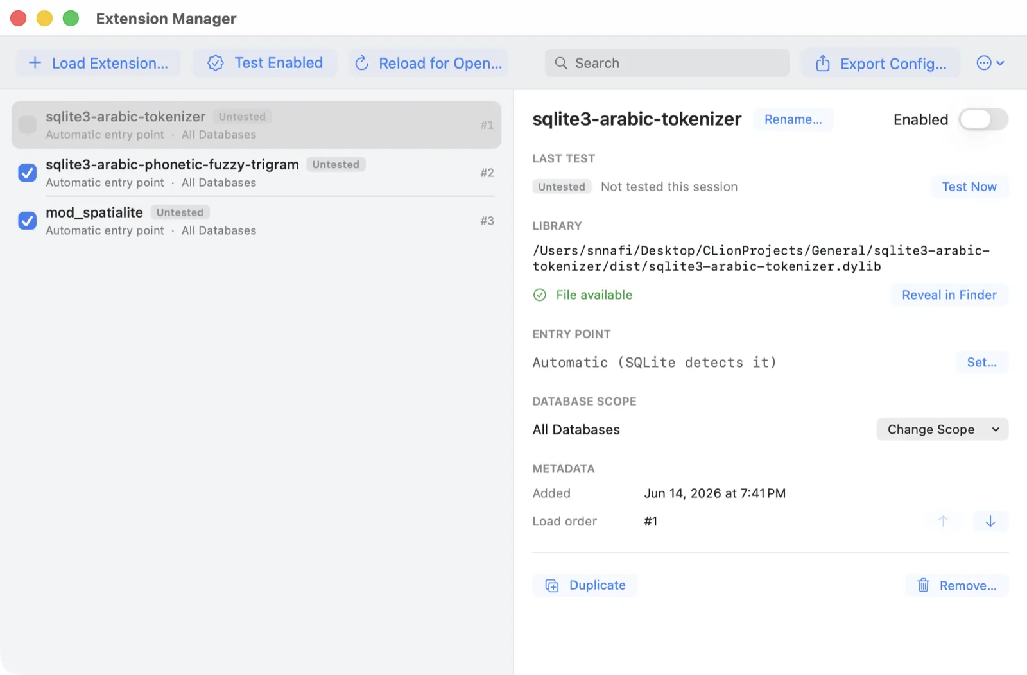Click the Reload for Open circular arrow icon
Screen dimensions: 1027x675
(x=362, y=63)
